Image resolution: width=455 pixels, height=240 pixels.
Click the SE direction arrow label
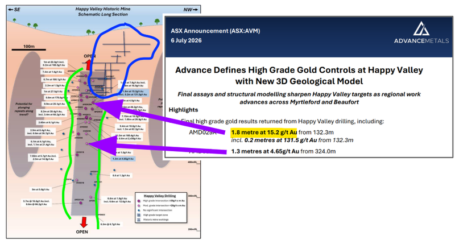pyautogui.click(x=14, y=10)
